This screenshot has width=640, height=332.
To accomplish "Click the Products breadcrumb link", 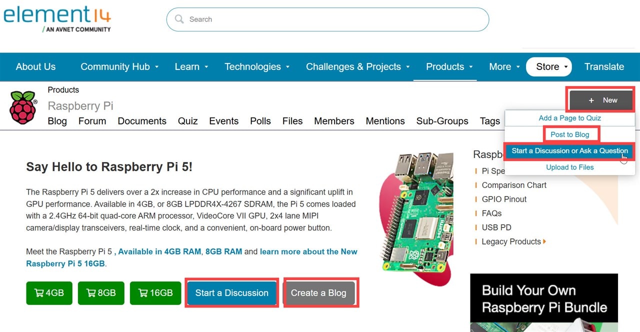I will pyautogui.click(x=63, y=90).
